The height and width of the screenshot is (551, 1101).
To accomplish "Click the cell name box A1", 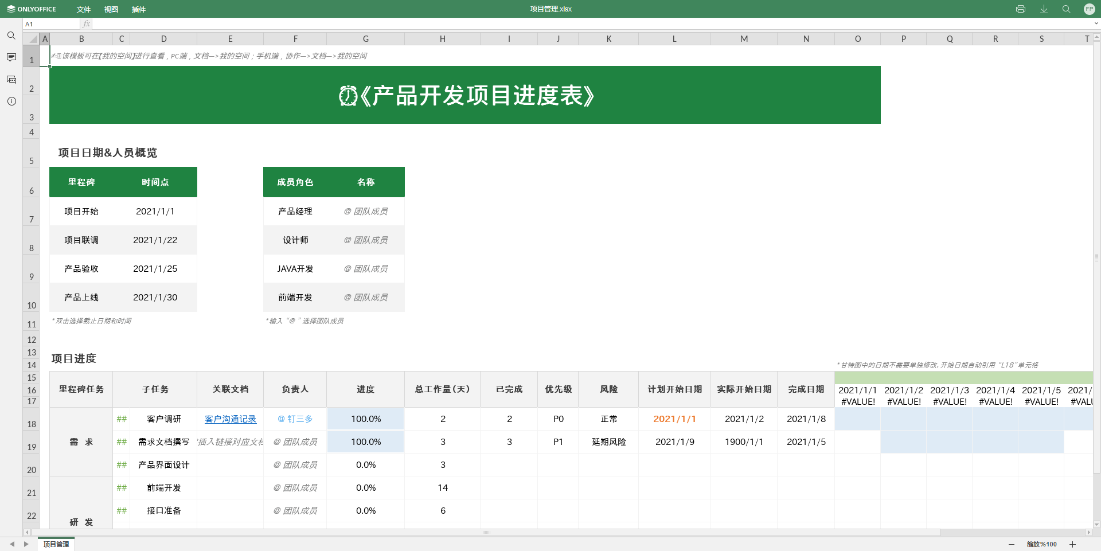I will 52,24.
